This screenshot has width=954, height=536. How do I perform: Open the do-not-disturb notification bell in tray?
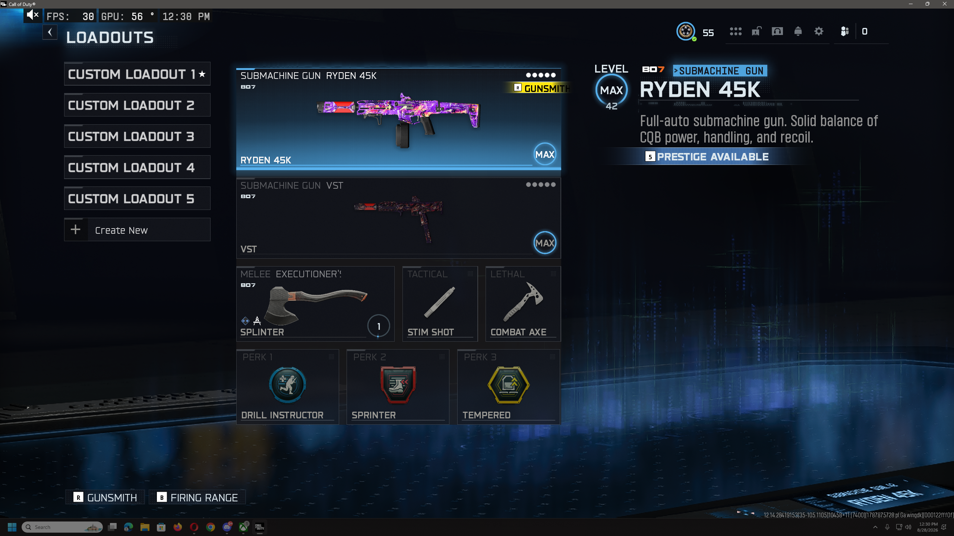944,527
